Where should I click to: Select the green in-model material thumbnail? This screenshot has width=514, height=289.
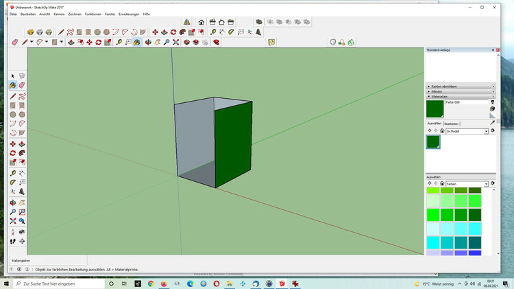(x=433, y=141)
